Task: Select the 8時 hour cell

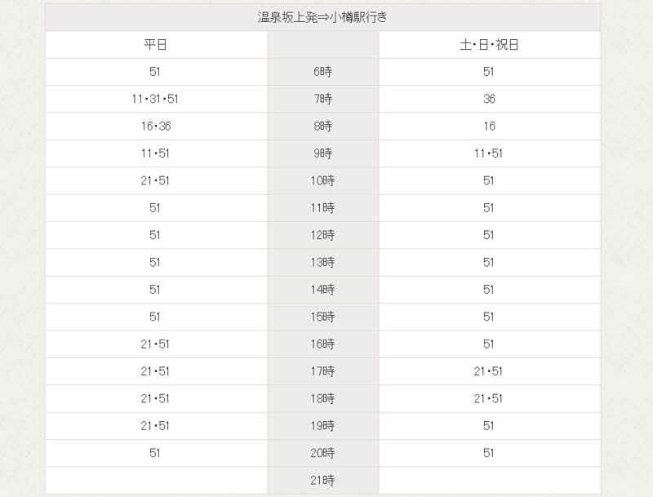Action: pyautogui.click(x=323, y=126)
